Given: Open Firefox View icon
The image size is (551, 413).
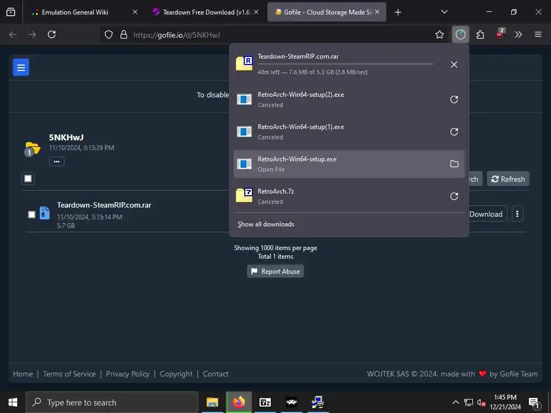Looking at the screenshot, I should (x=11, y=12).
